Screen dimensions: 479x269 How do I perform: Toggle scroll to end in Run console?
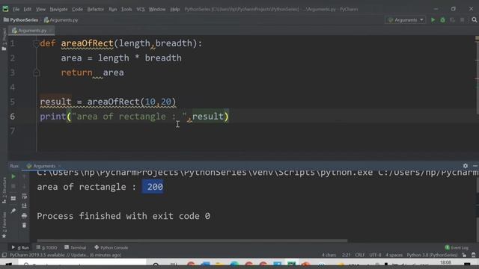click(x=24, y=206)
